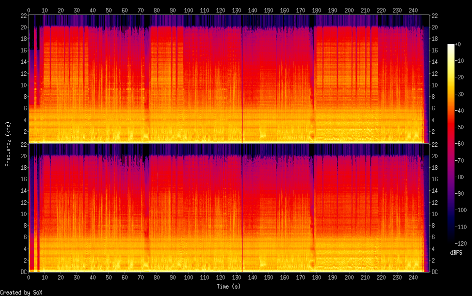
Task: Click the 'dBFS' label under color bar
Action: tap(456, 253)
